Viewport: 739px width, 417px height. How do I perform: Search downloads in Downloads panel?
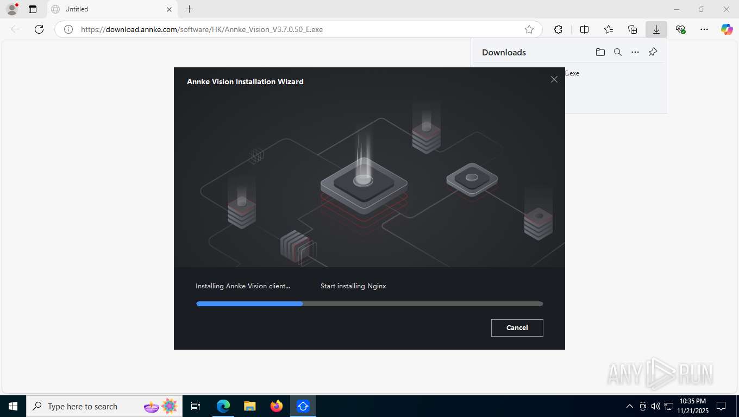click(x=617, y=52)
